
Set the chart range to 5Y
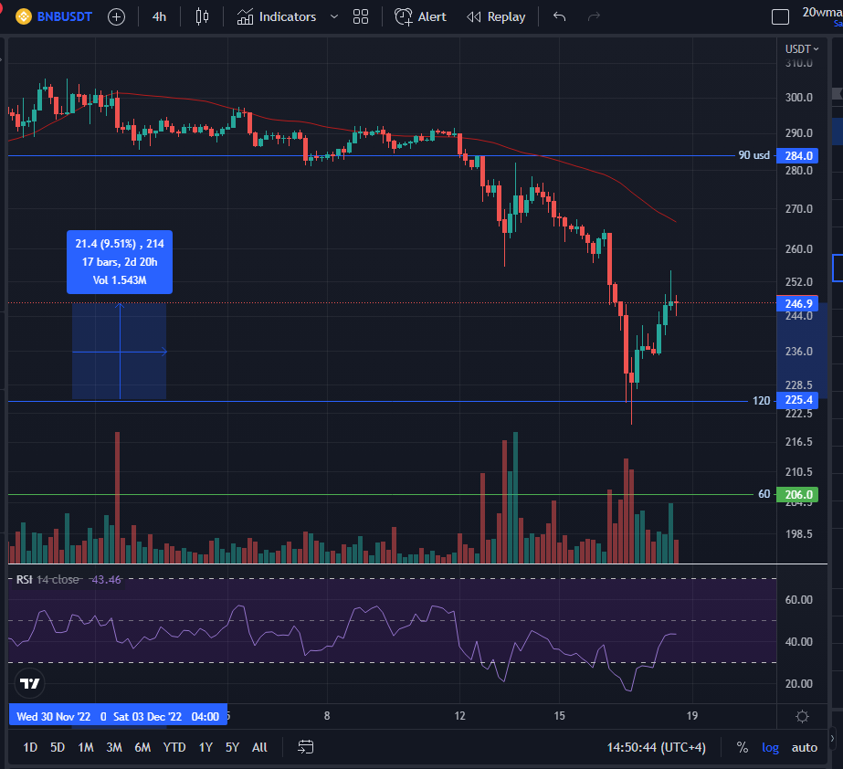[x=232, y=747]
